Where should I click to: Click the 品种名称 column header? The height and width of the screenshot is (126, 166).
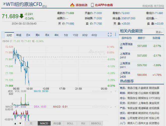[127, 38]
